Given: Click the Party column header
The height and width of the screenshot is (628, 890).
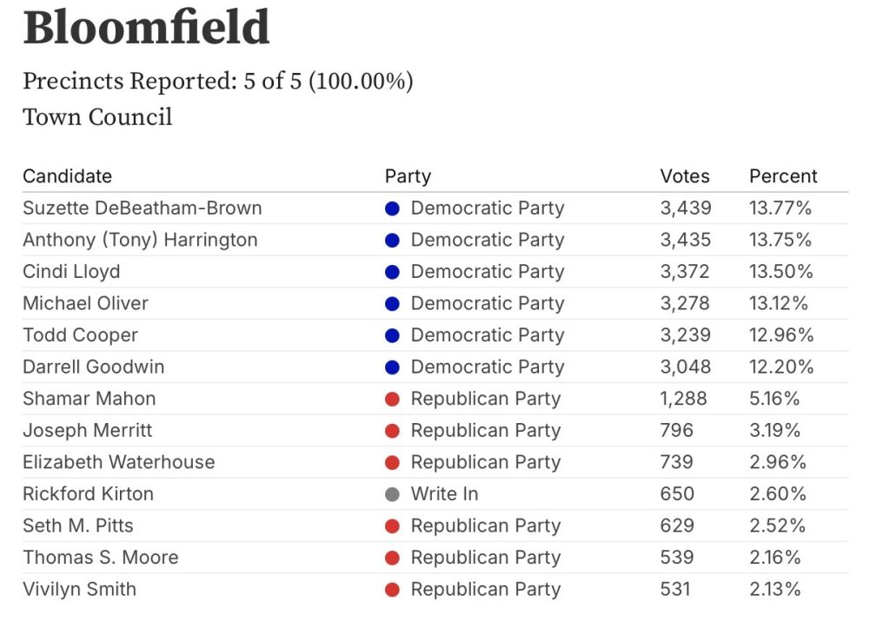Looking at the screenshot, I should tap(408, 176).
